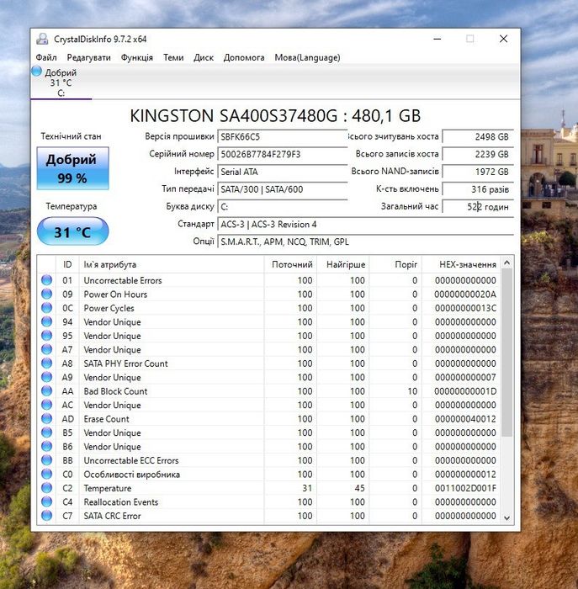Click status circle of SATA CRC Error row

46,516
